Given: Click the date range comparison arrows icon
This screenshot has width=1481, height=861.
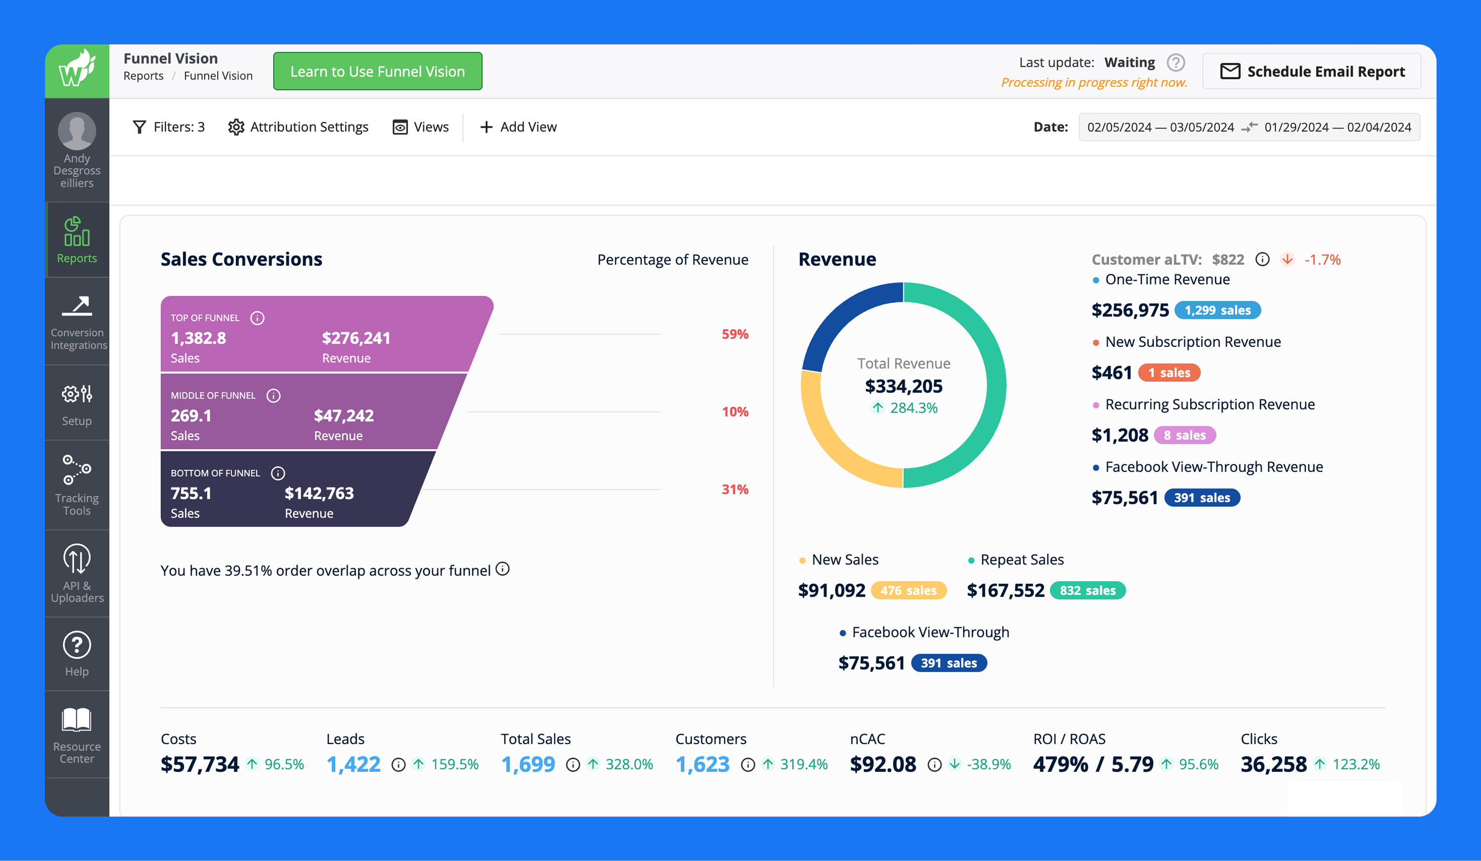Looking at the screenshot, I should tap(1249, 127).
